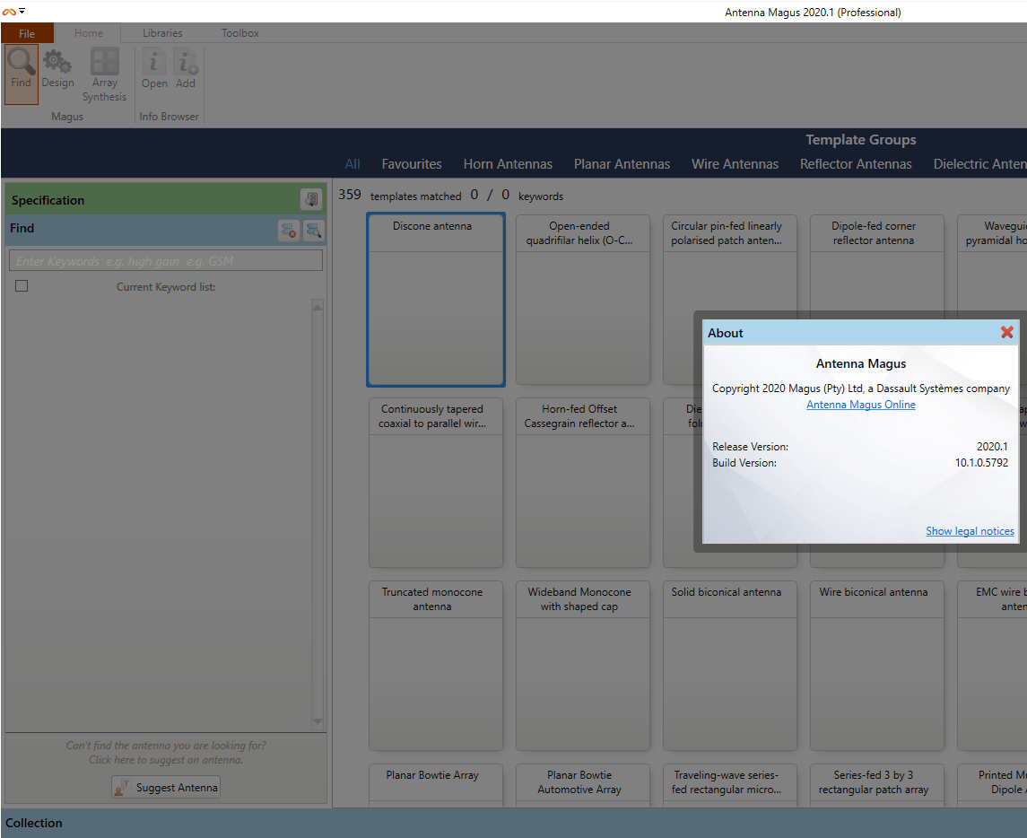Open the Antenna Magus Online link

click(860, 405)
